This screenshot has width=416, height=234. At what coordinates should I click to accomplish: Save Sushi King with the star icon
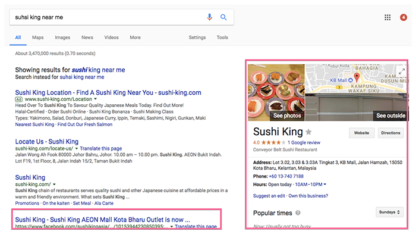pos(308,132)
